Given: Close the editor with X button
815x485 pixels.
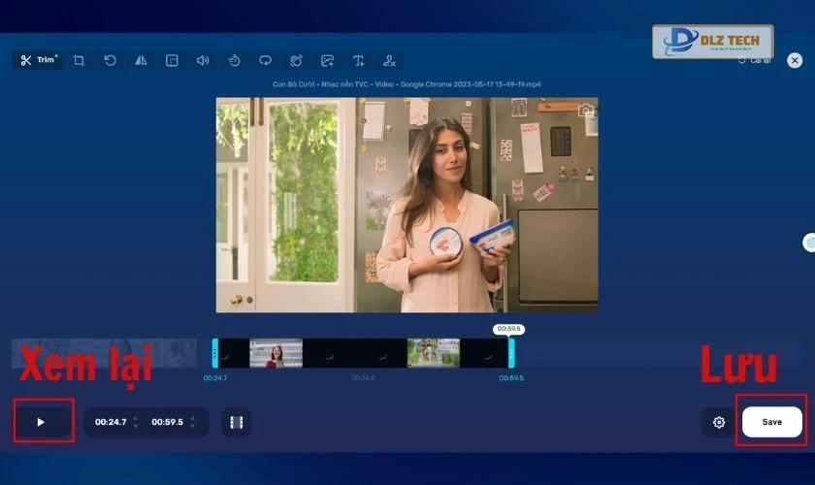Looking at the screenshot, I should tap(795, 60).
